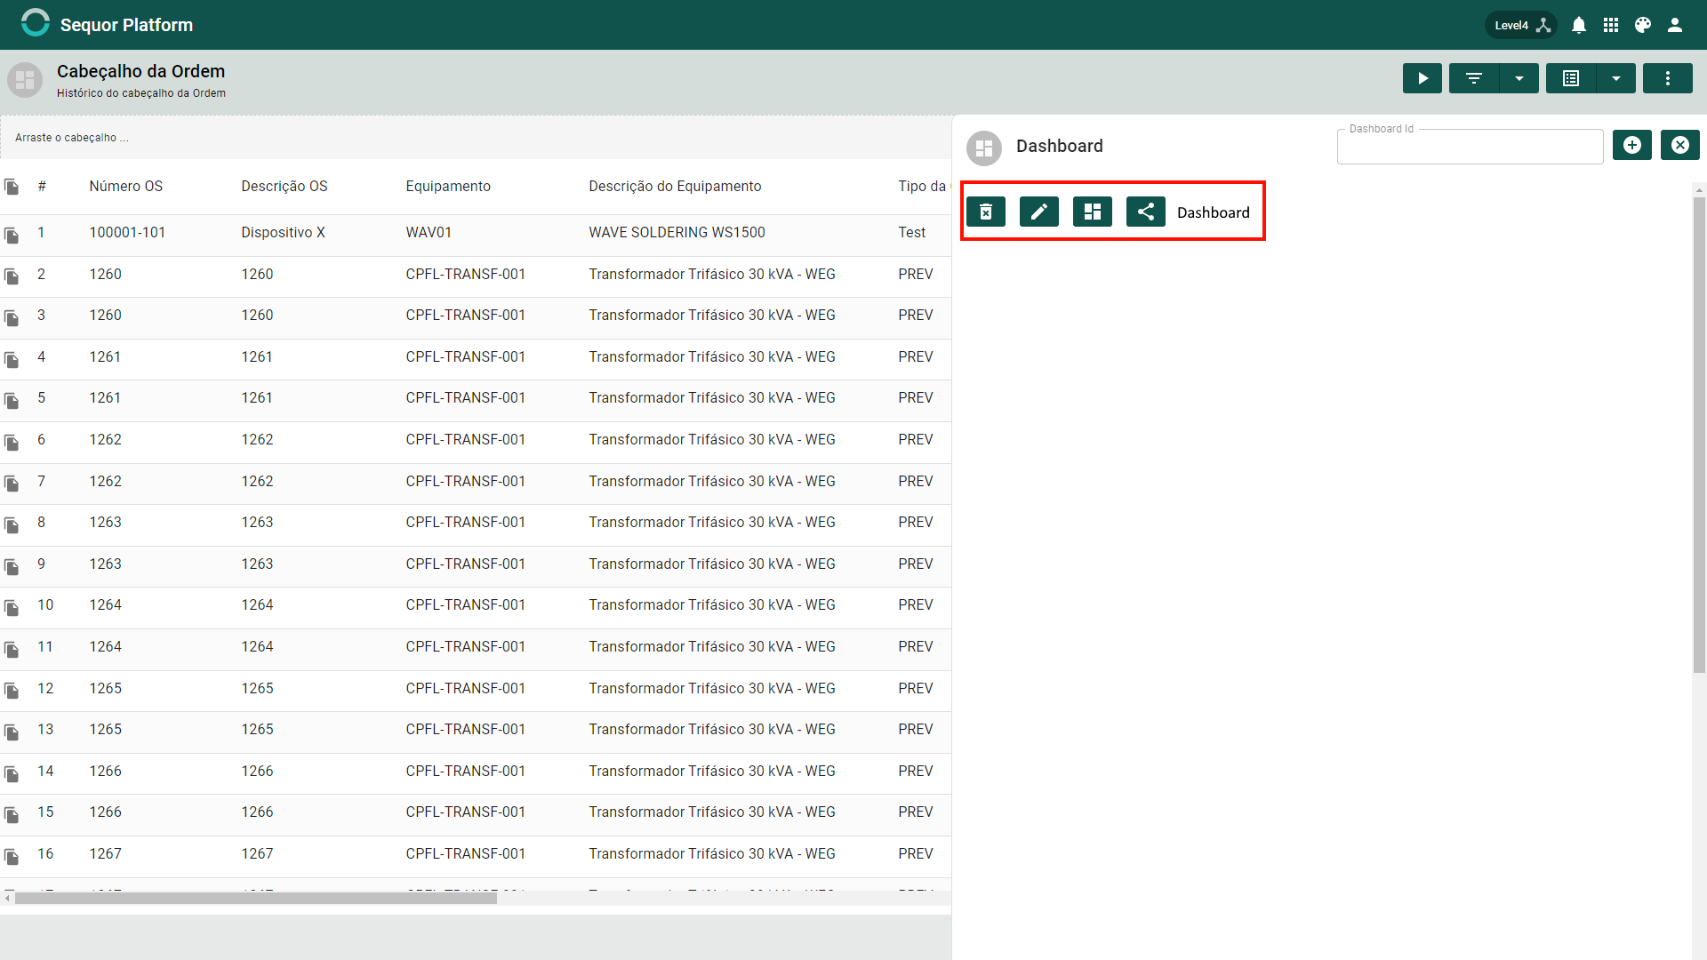Click the list view button
Screen dimensions: 1707x960
coord(1571,78)
